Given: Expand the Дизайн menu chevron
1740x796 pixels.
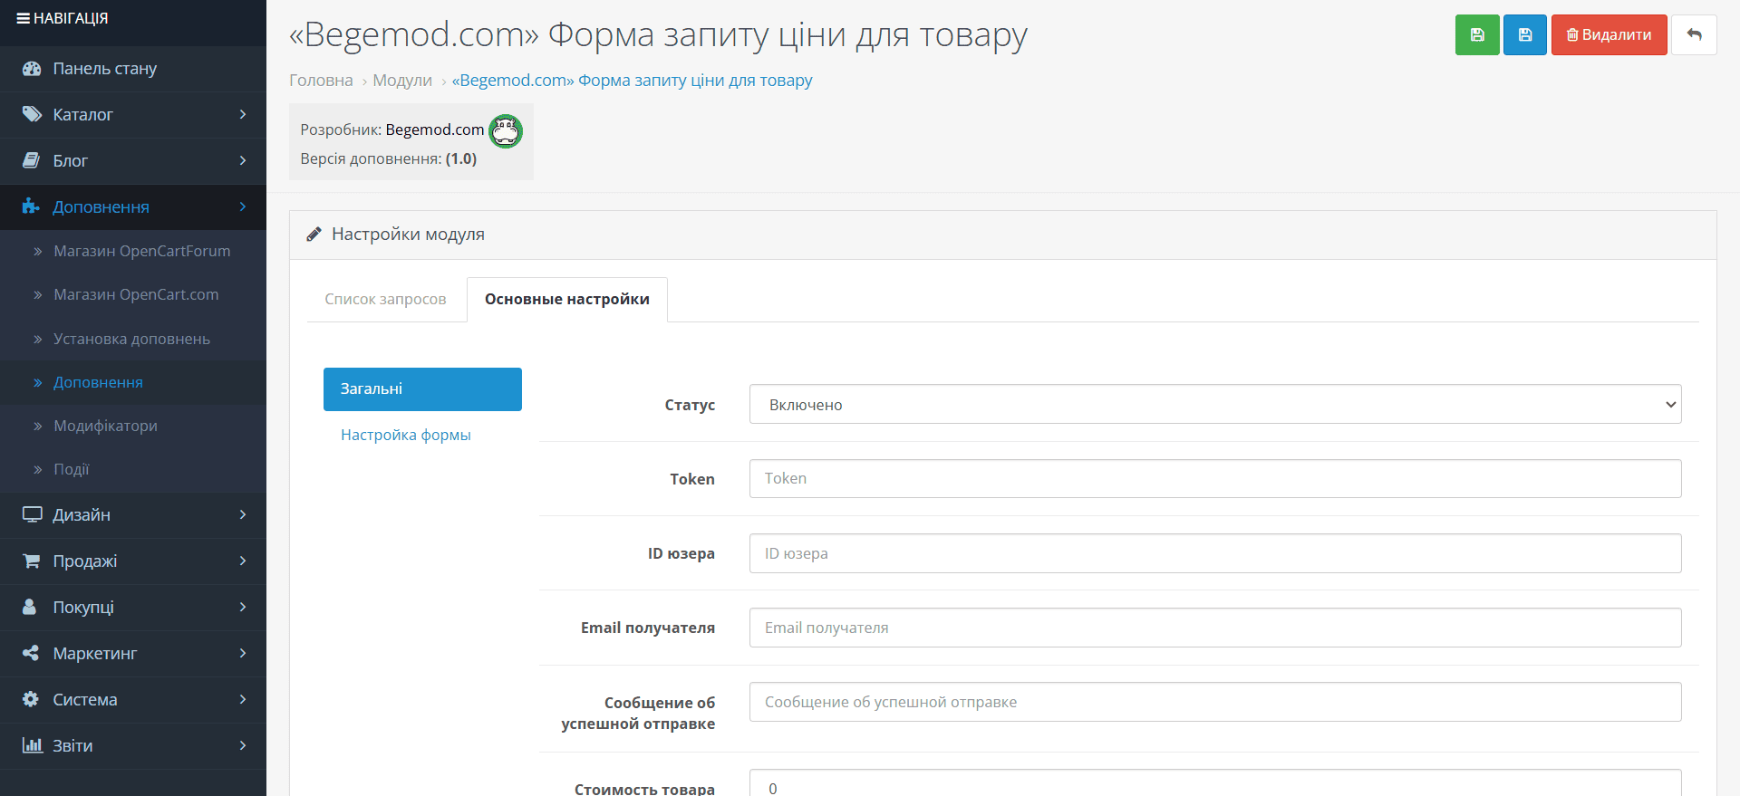Looking at the screenshot, I should [x=243, y=515].
